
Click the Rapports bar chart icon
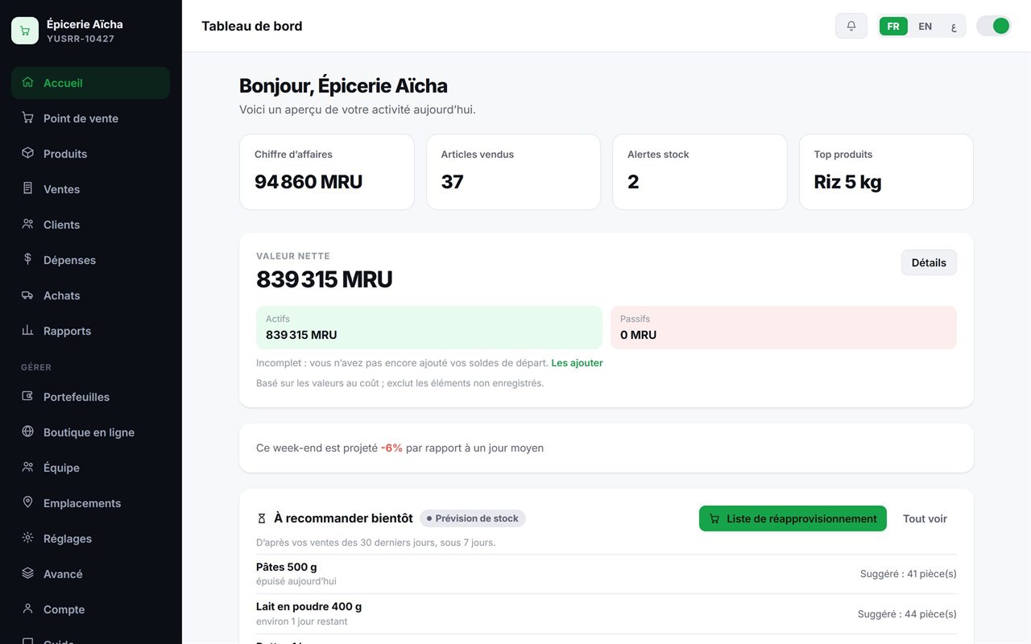[x=27, y=330]
